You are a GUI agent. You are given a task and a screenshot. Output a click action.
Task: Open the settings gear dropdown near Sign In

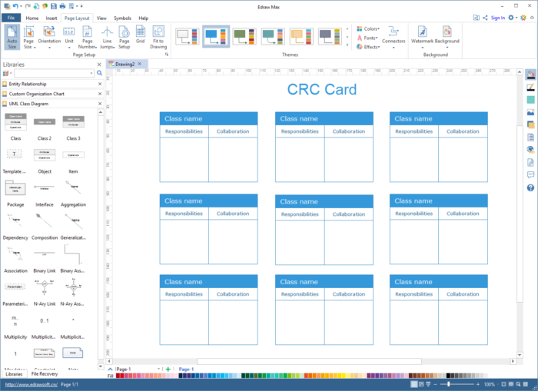[x=513, y=18]
